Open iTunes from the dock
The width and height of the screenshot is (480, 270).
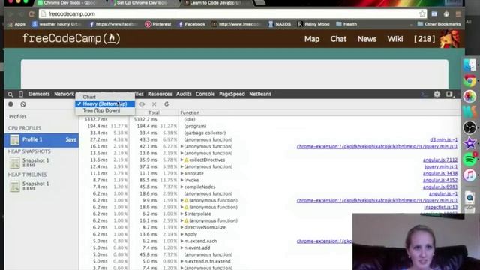(x=469, y=175)
